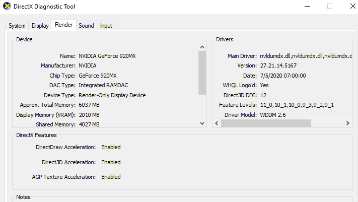The width and height of the screenshot is (358, 202).
Task: Click the Manufacturer value NVIDIA
Action: [88, 66]
